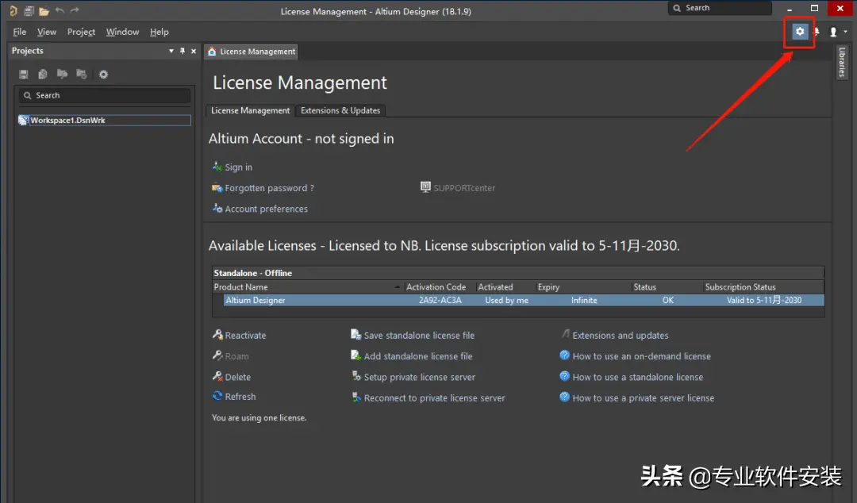
Task: Click the Sign in person icon
Action: [x=217, y=166]
